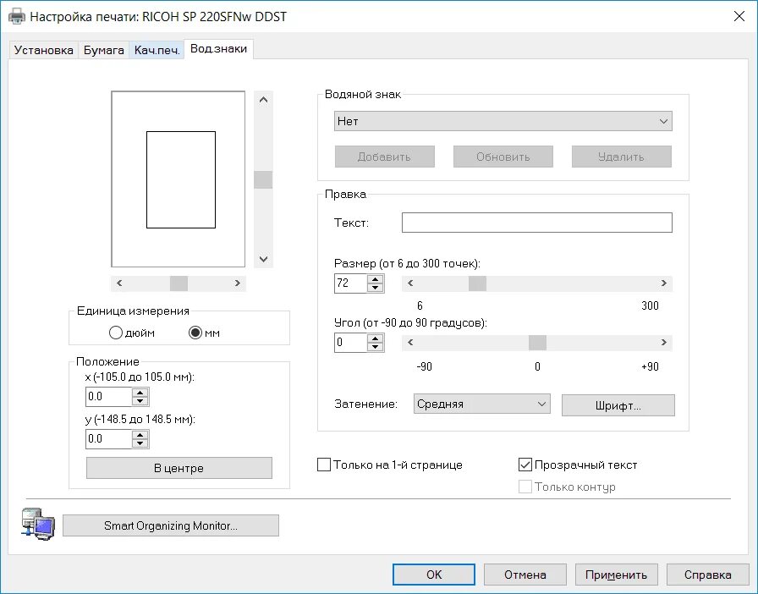Click the size value field showing 72

pos(351,283)
